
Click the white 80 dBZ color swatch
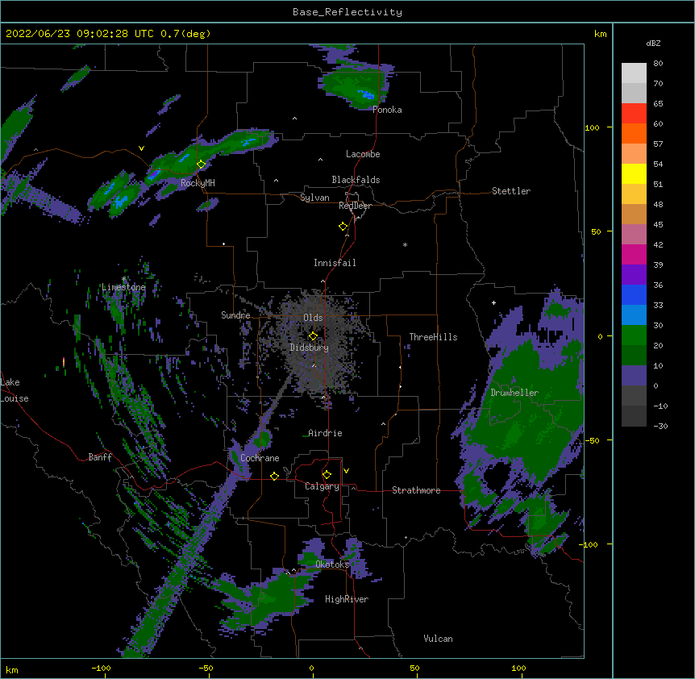(x=634, y=73)
